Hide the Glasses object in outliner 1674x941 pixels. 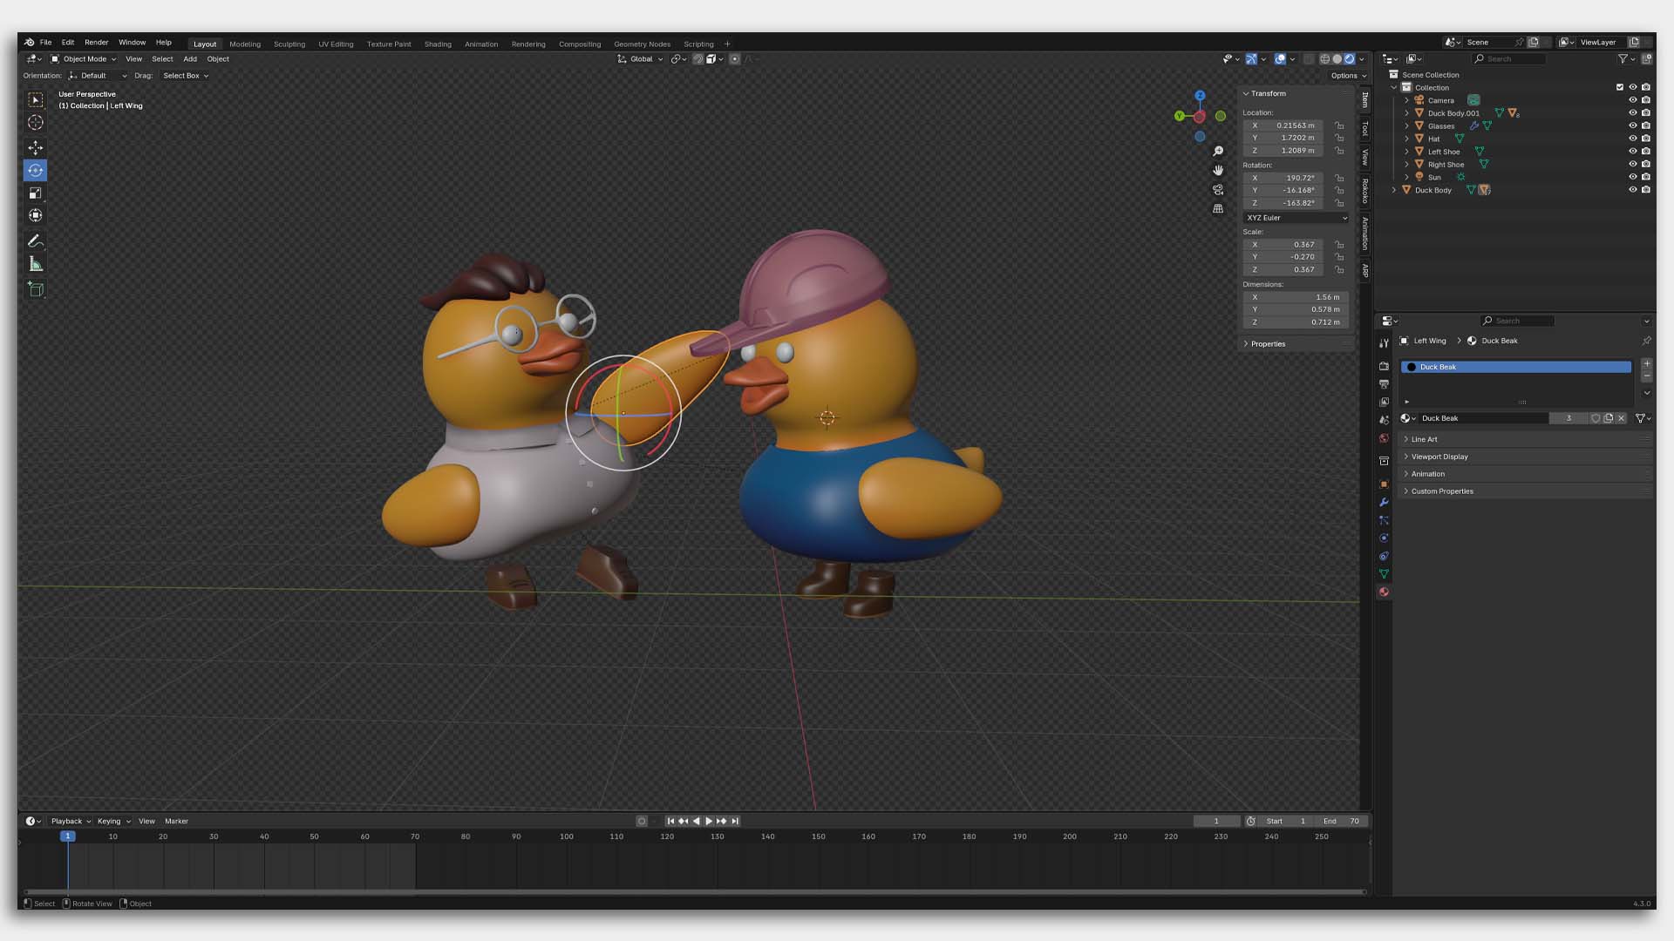pyautogui.click(x=1633, y=125)
